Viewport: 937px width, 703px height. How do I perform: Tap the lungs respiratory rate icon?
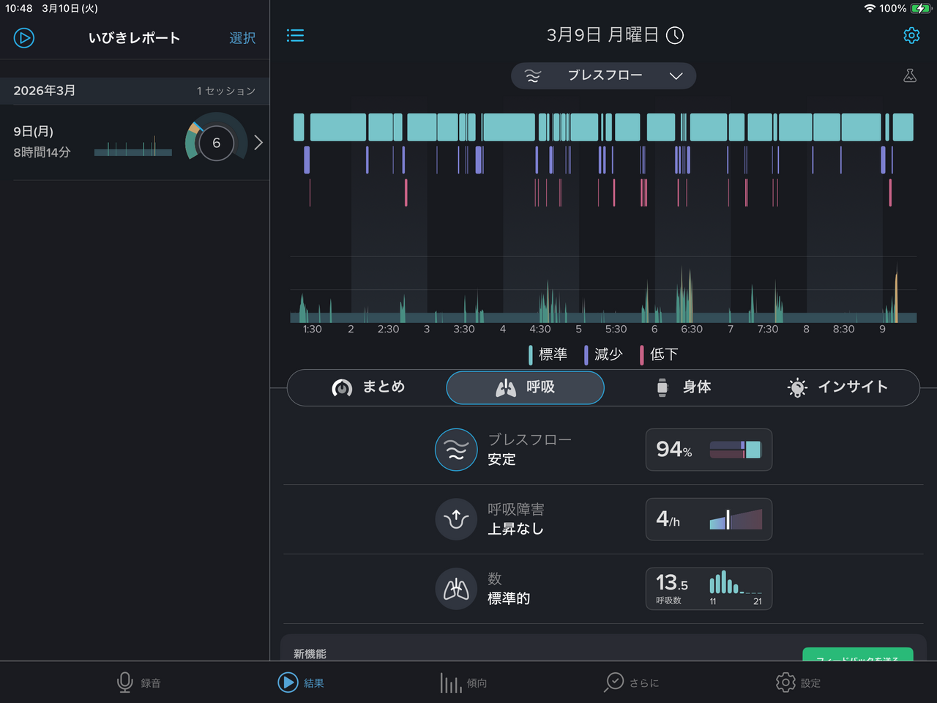(456, 589)
